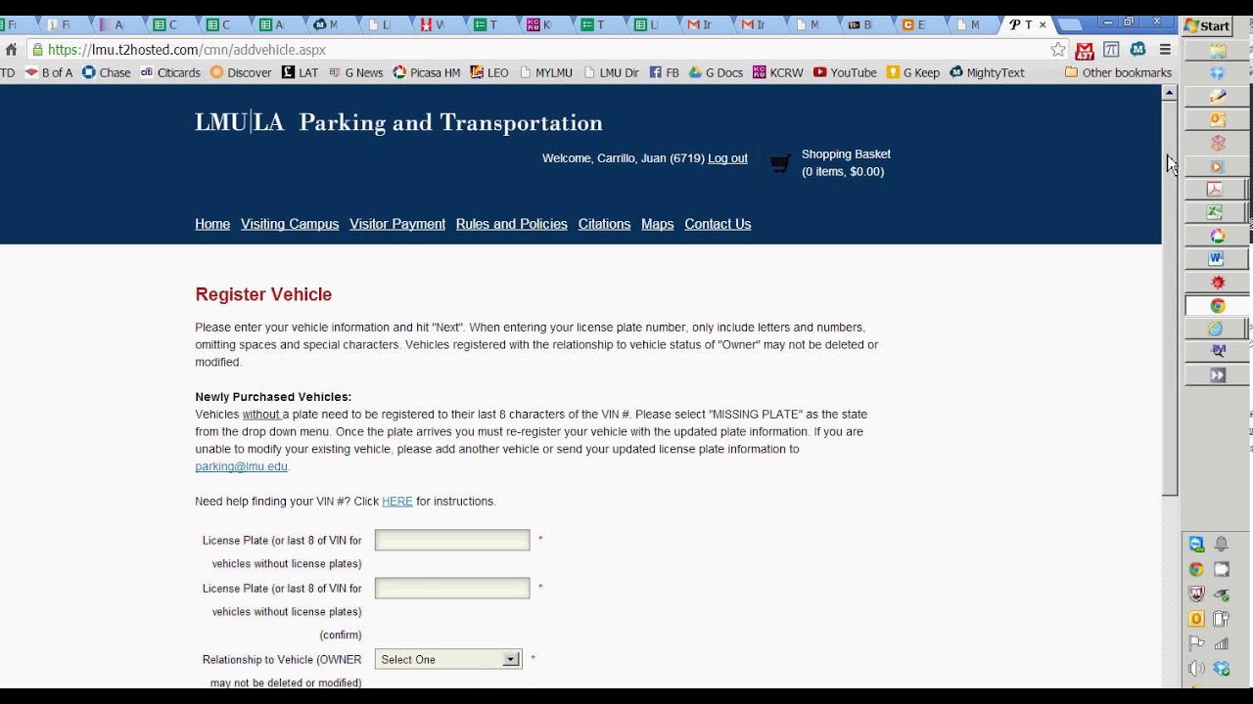Open Contact Us navigation item

tap(718, 224)
